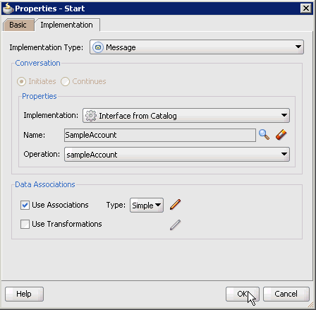Uncheck the Use Associations checkbox

coord(25,205)
